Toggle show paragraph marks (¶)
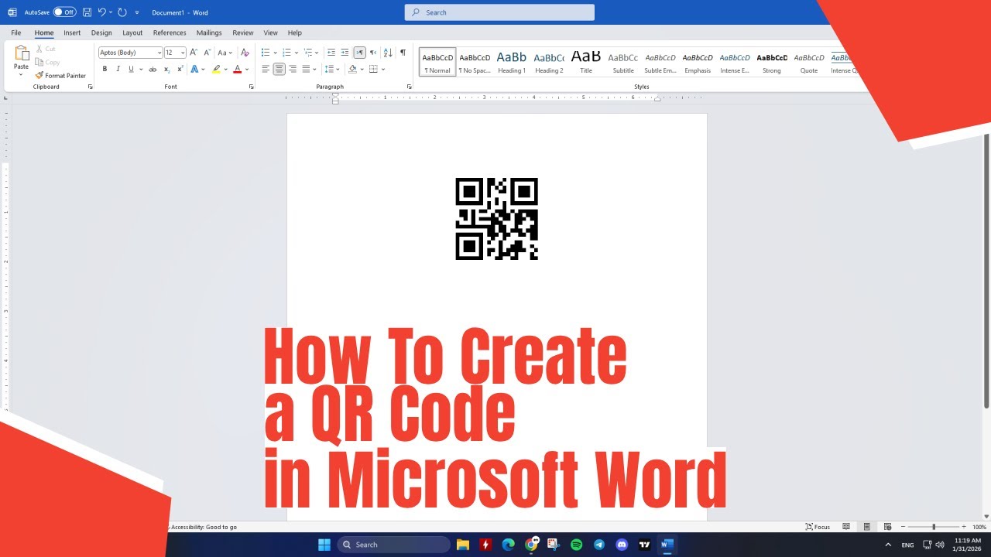 coord(403,53)
